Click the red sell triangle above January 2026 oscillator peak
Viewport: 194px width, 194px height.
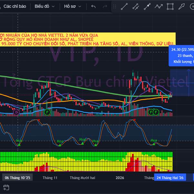[x=135, y=120]
